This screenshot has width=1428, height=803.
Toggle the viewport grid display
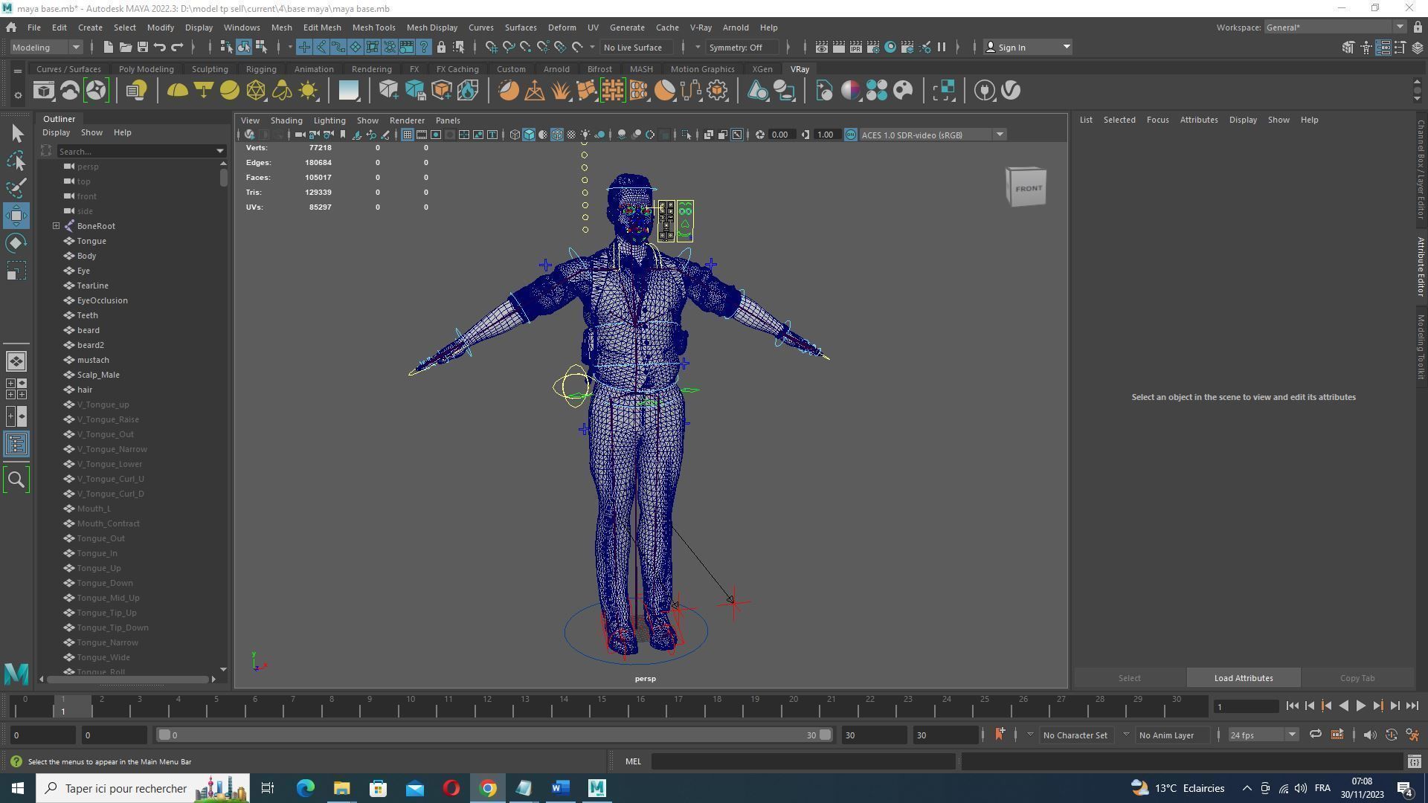(408, 135)
